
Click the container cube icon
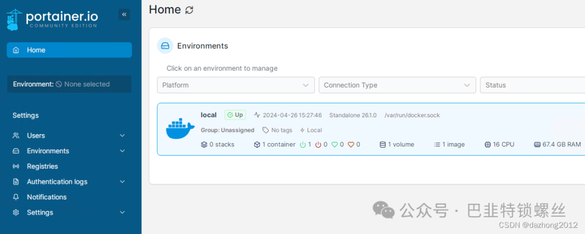(257, 145)
